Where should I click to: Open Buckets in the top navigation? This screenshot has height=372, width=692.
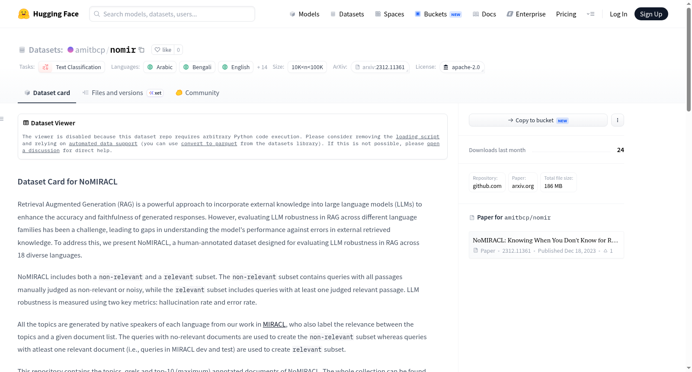(438, 14)
